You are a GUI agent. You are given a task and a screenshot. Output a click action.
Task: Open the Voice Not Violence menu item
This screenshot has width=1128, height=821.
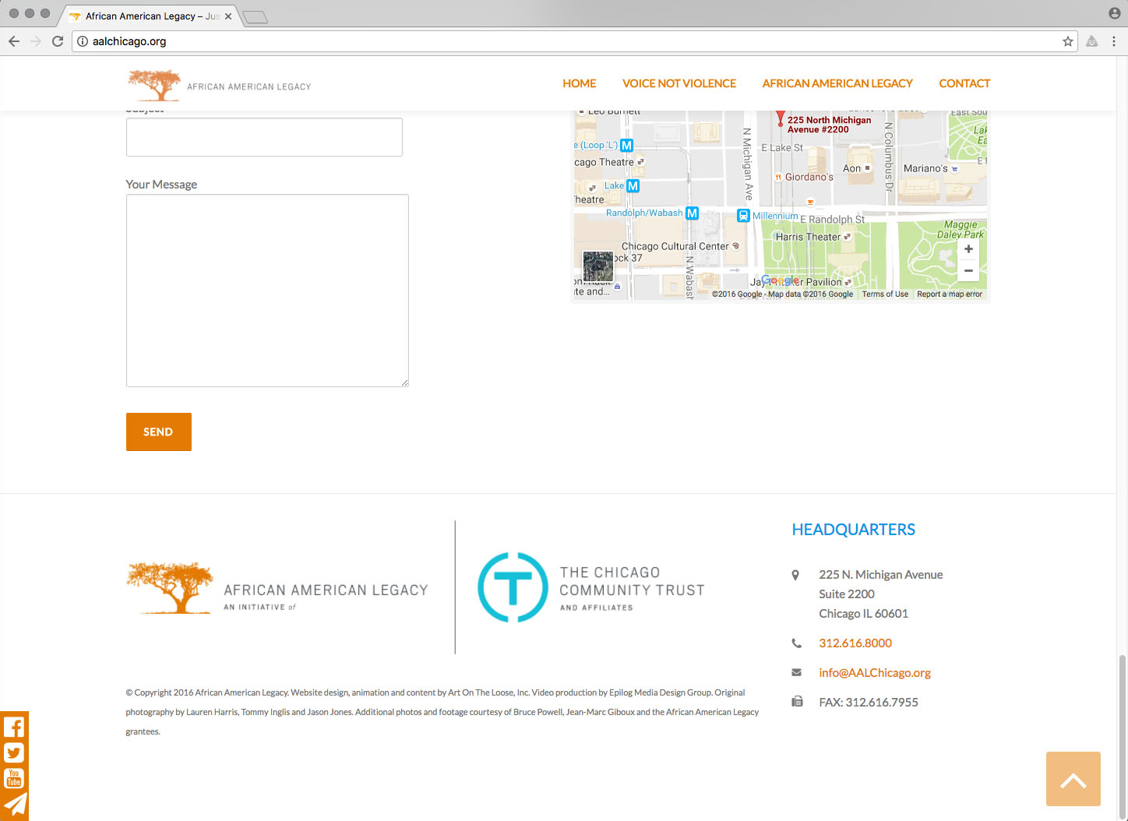click(679, 83)
